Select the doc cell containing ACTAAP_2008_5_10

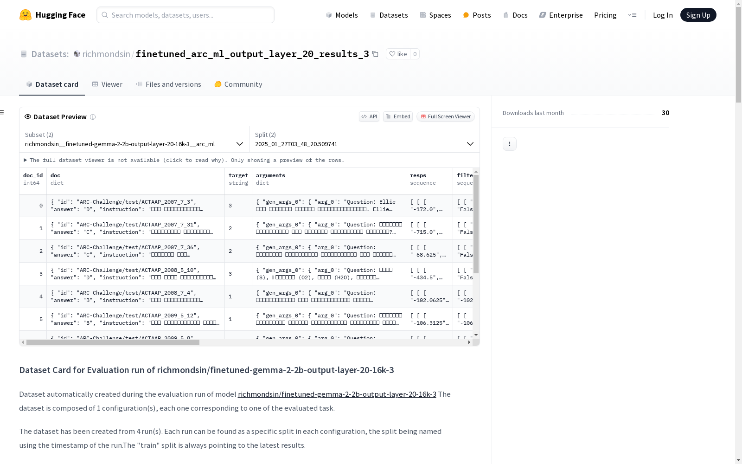136,274
